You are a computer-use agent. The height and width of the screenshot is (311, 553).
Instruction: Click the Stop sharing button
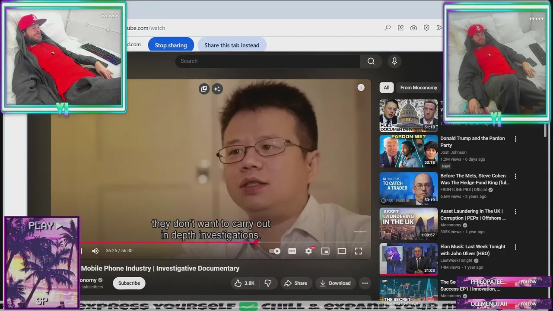click(171, 45)
